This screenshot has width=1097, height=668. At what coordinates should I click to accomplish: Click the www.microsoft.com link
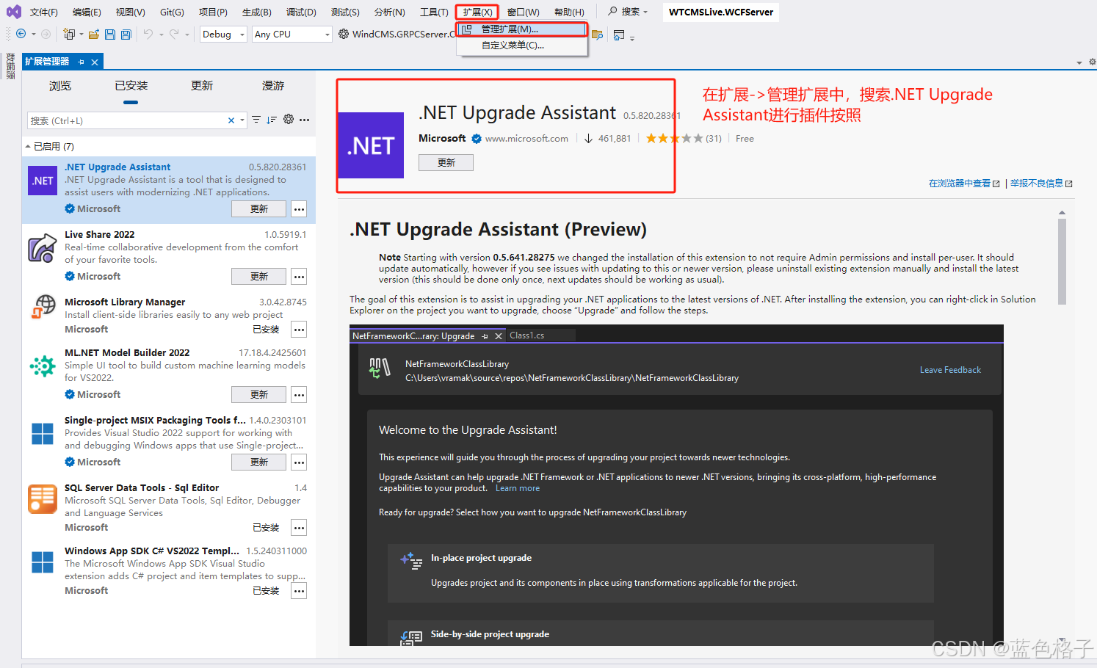point(526,139)
